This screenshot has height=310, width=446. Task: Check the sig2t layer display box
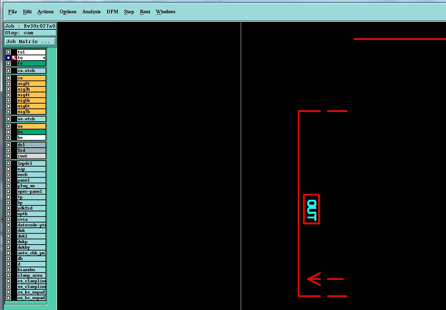point(8,84)
